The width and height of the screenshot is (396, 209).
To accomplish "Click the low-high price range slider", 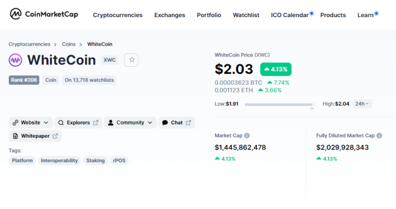I will (280, 104).
